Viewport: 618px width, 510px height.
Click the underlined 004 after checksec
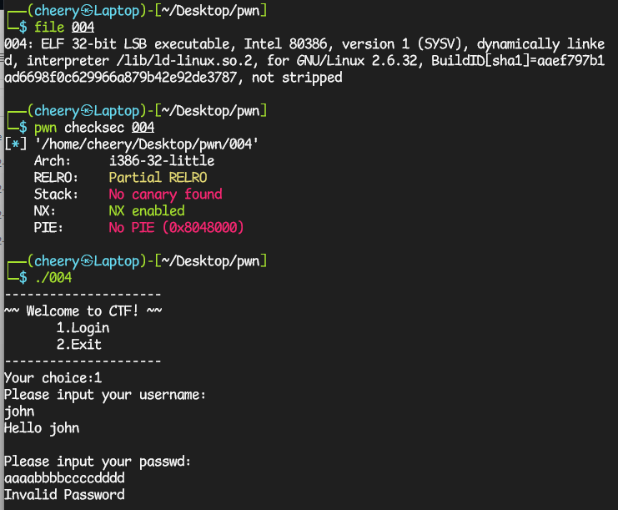tap(143, 128)
